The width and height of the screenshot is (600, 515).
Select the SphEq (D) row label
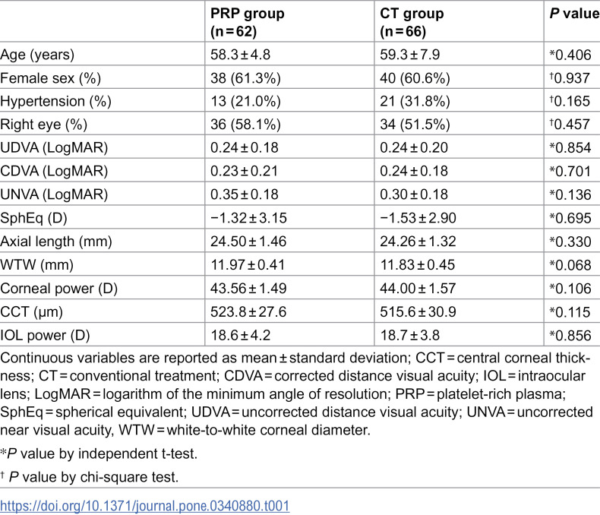[x=33, y=218]
